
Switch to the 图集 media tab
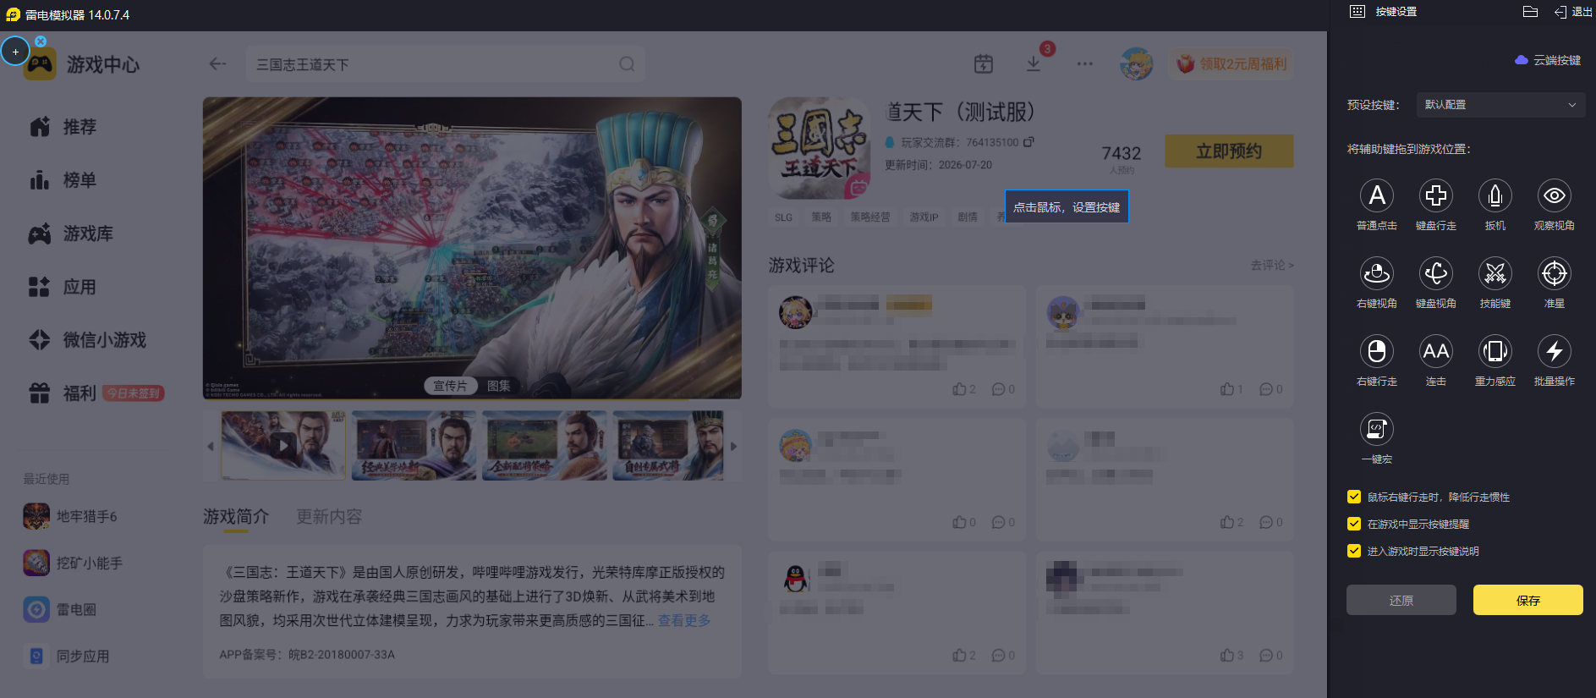coord(499,386)
